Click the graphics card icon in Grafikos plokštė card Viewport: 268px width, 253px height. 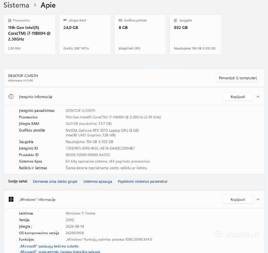[x=120, y=20]
